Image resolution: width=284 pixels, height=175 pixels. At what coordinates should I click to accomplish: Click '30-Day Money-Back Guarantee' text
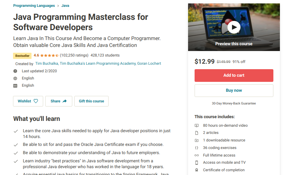(x=234, y=103)
